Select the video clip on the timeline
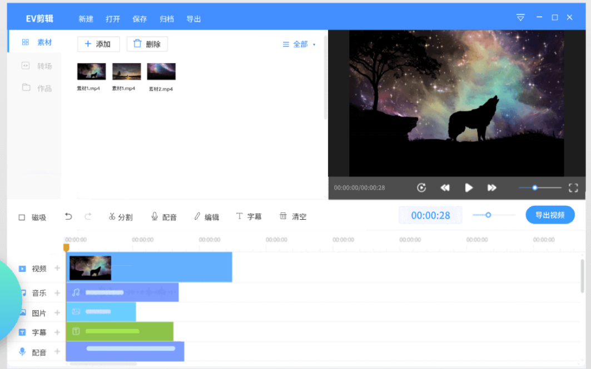This screenshot has height=369, width=591. click(x=149, y=267)
